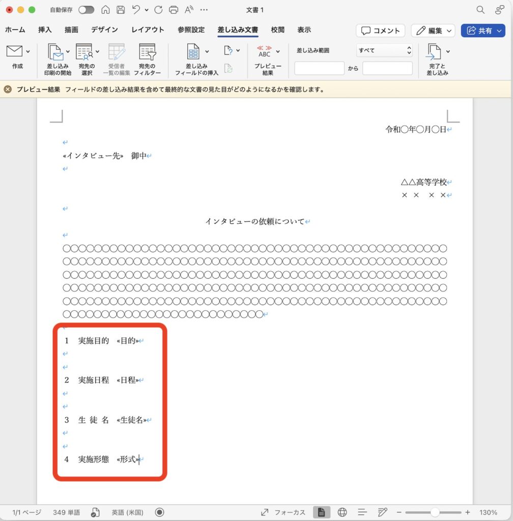Click the zoom slider in status bar

click(435, 512)
